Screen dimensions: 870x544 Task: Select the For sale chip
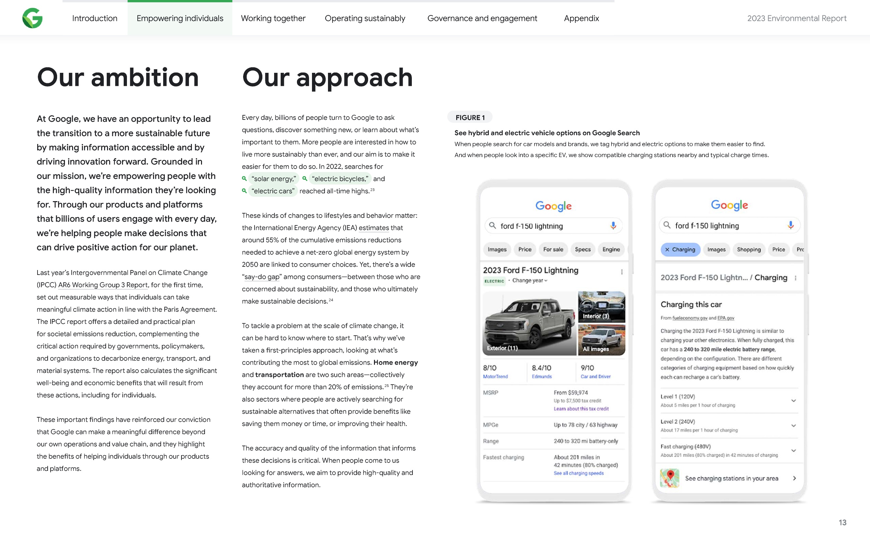[553, 249]
